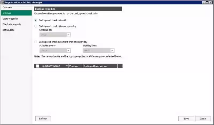Close the Backup Manager window
The width and height of the screenshot is (214, 125).
pos(211,2)
